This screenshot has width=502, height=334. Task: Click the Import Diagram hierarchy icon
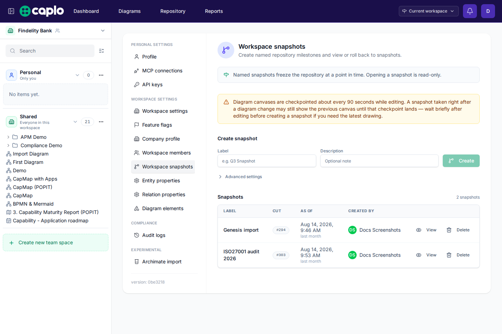click(9, 154)
